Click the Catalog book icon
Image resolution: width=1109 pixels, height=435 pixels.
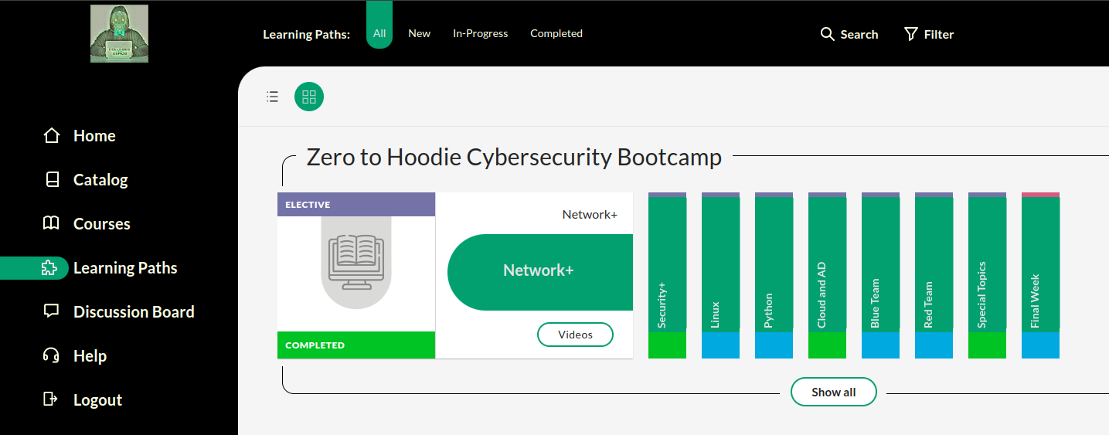pos(52,180)
